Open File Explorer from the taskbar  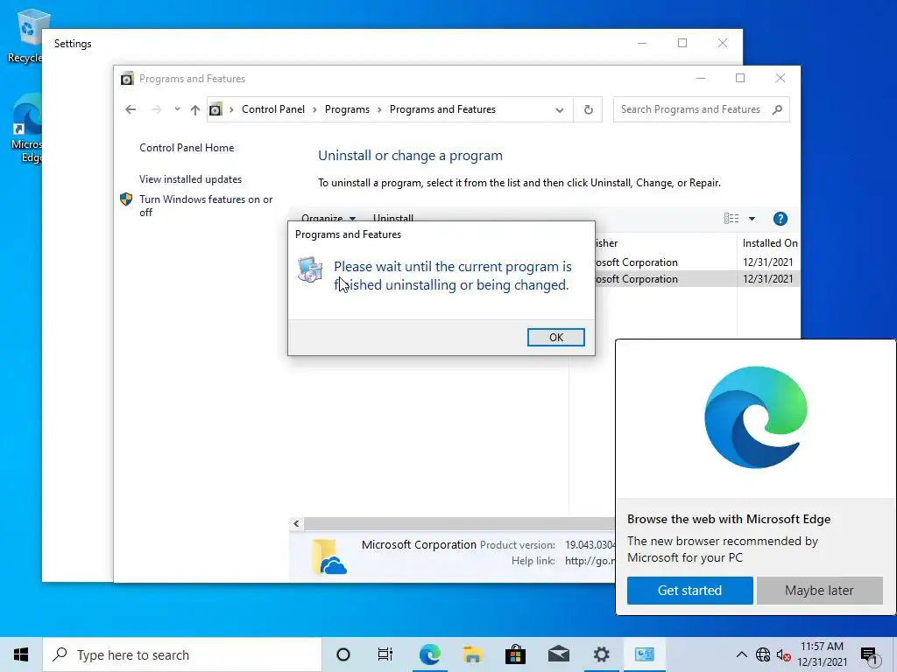(x=472, y=654)
